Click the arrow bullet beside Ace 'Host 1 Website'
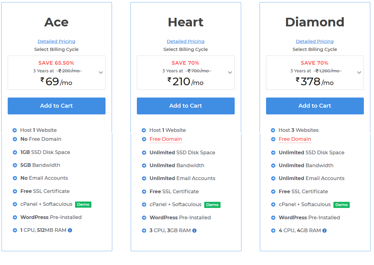 point(15,130)
